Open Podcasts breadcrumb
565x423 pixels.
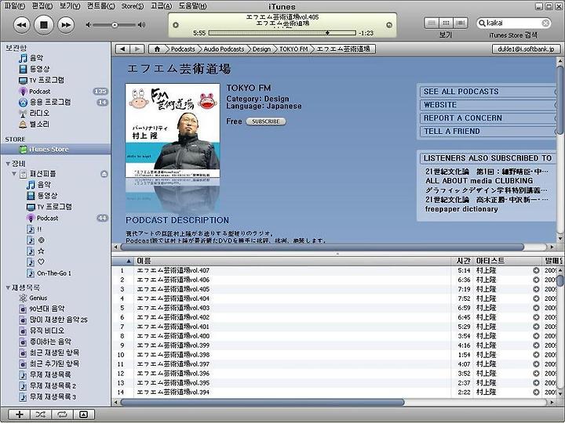183,49
